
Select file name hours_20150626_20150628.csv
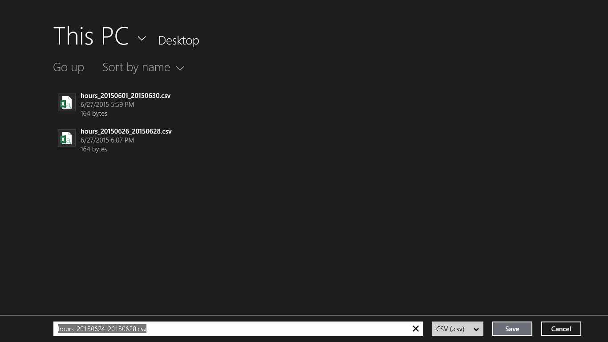126,131
